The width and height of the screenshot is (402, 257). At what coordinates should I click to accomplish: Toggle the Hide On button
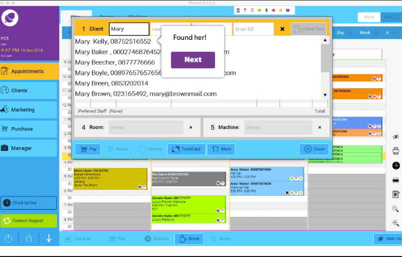388,239
